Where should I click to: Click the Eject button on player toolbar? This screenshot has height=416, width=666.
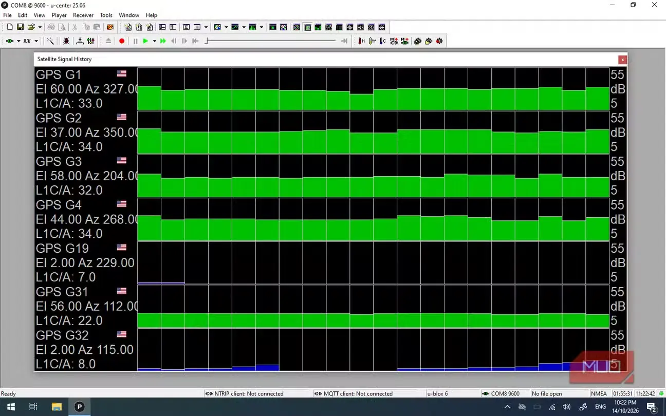pos(108,41)
